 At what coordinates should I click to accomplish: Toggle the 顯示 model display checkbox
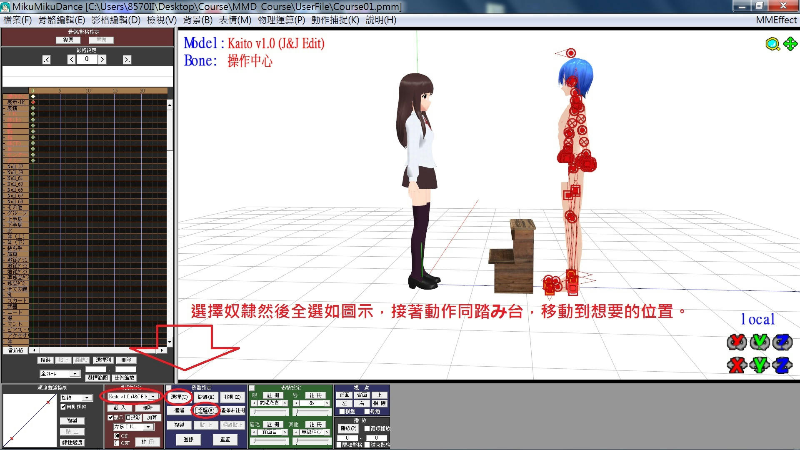point(110,417)
